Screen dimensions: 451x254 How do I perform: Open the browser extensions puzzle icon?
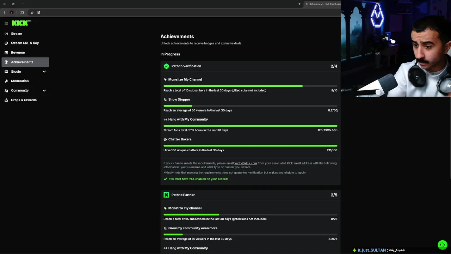coord(22,13)
